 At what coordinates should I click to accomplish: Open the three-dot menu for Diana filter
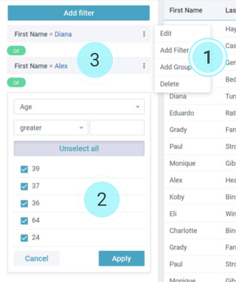144,34
